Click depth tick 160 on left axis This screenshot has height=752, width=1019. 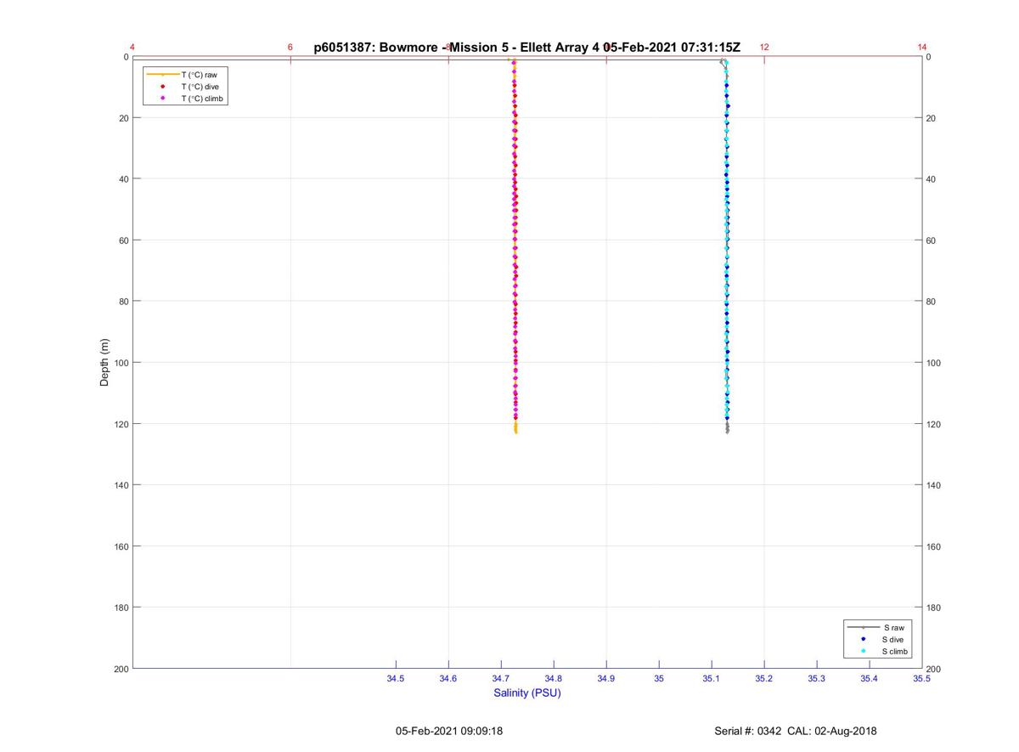coord(121,546)
